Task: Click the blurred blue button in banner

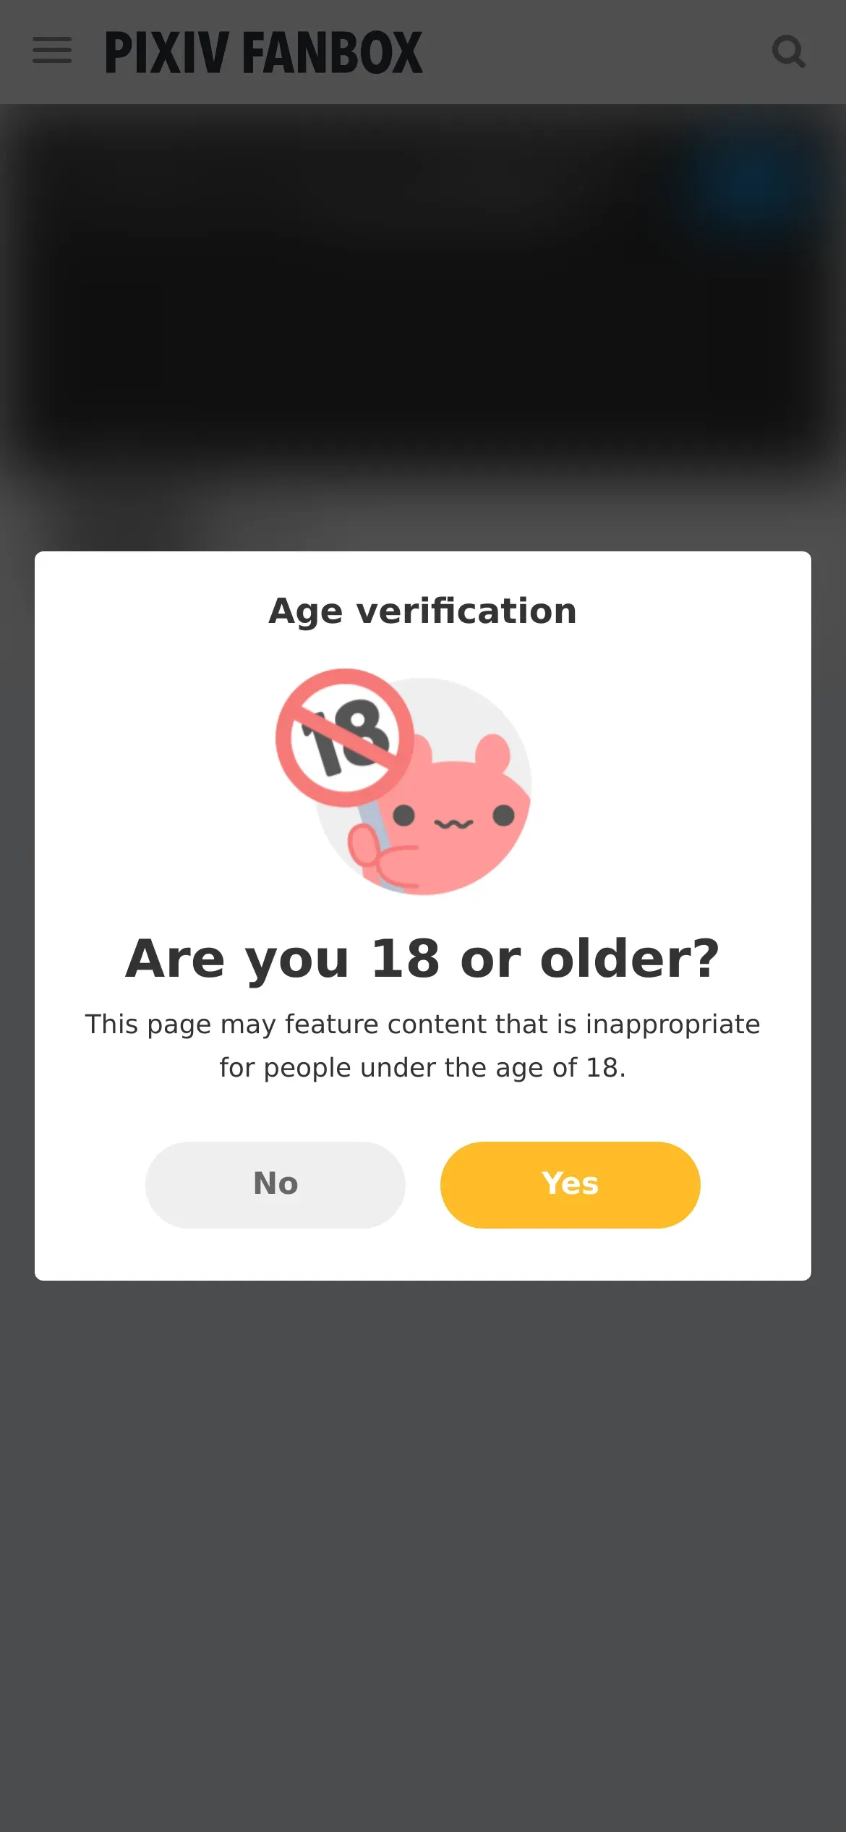Action: point(752,181)
